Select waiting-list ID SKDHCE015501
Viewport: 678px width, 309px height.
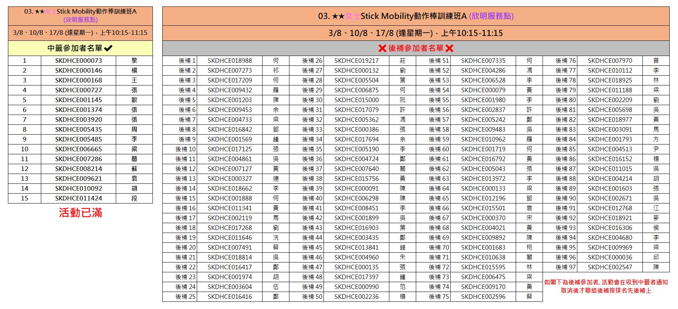coord(483,208)
